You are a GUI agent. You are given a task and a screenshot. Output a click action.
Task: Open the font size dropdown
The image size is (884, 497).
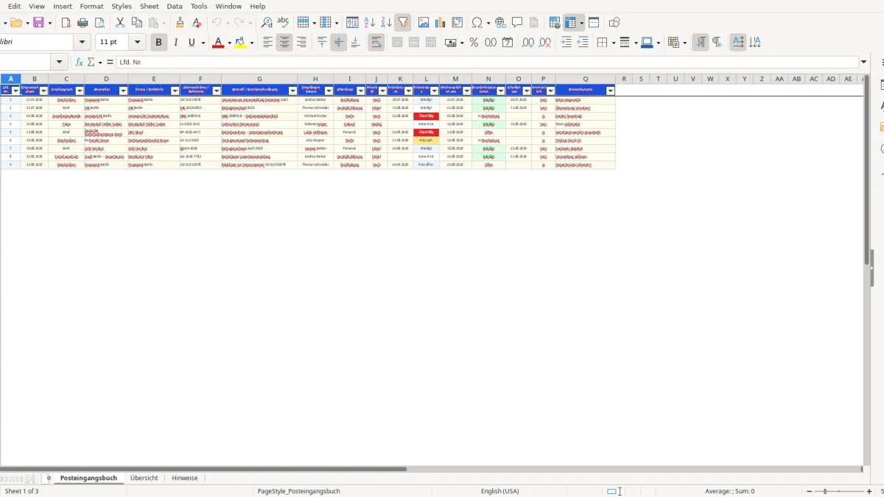coord(137,43)
